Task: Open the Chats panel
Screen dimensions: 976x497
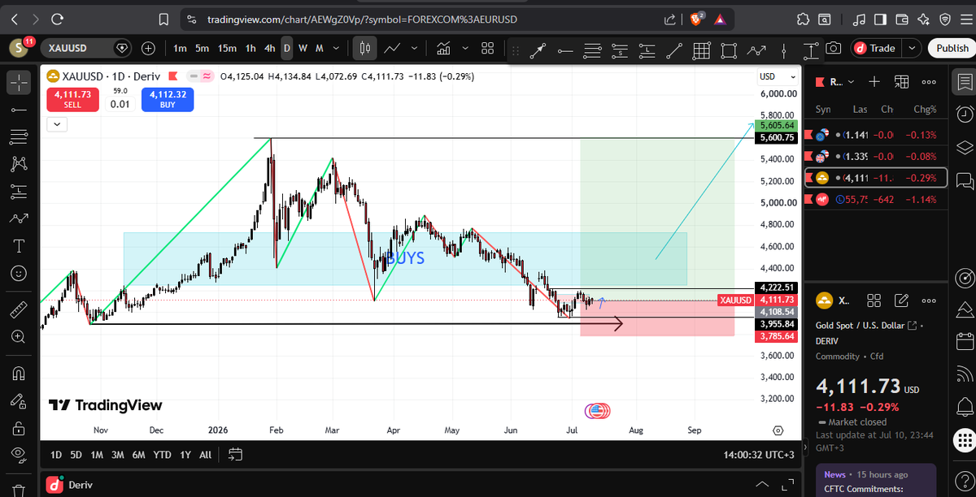Action: pyautogui.click(x=965, y=179)
